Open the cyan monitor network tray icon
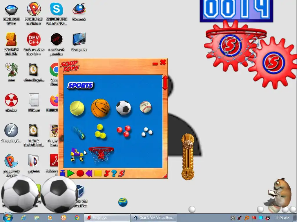The image size is (297, 222). (261, 218)
